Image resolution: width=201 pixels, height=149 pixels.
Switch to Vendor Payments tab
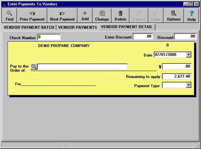[78, 27]
